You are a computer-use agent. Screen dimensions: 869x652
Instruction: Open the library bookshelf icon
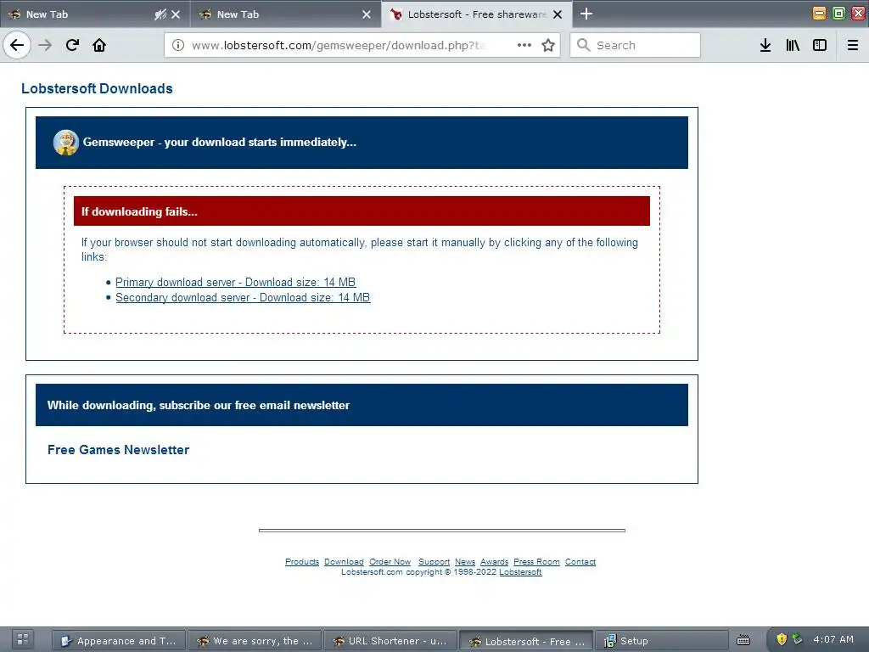793,45
